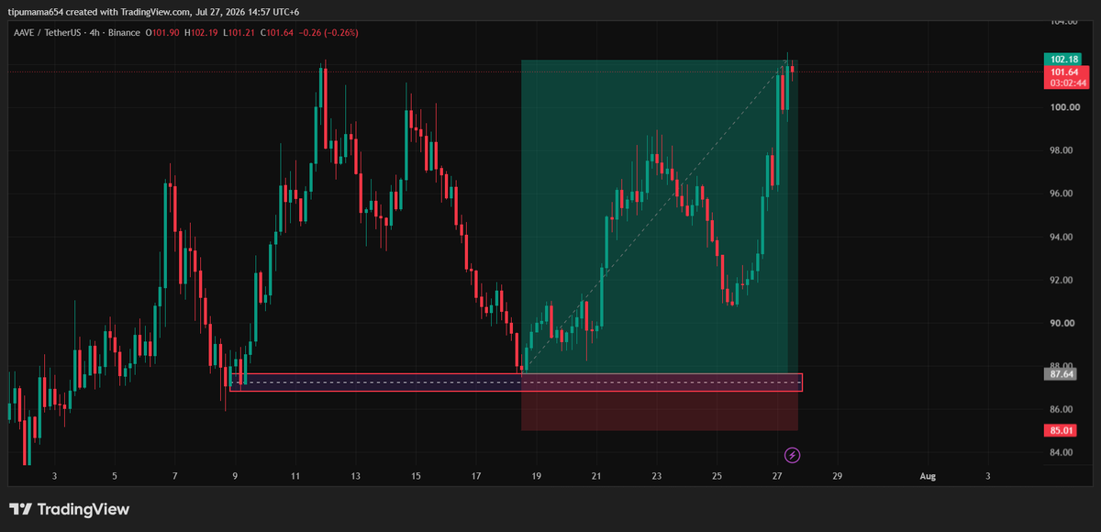Click date label 15 on time axis
The image size is (1101, 532).
416,476
